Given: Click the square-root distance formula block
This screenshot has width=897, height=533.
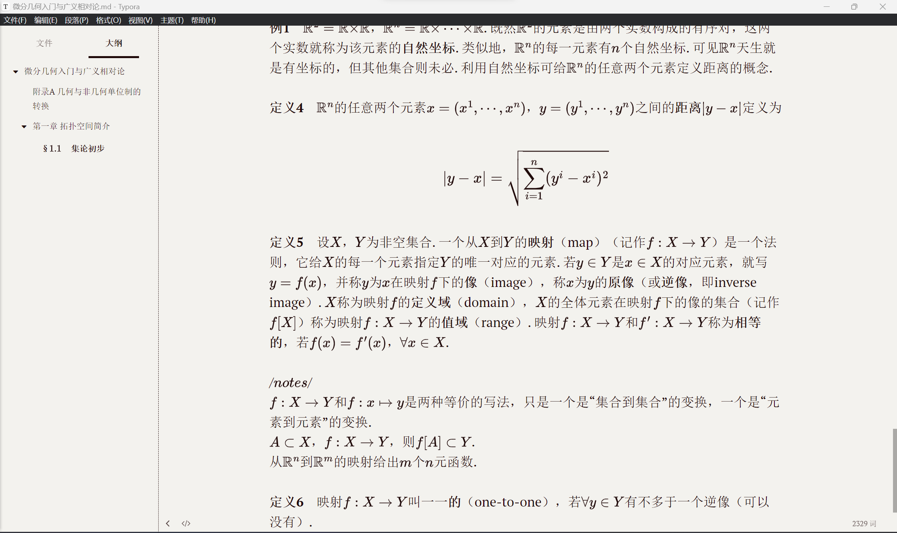Looking at the screenshot, I should click(526, 178).
